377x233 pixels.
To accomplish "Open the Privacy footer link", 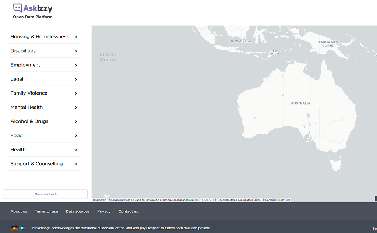I will coord(104,211).
